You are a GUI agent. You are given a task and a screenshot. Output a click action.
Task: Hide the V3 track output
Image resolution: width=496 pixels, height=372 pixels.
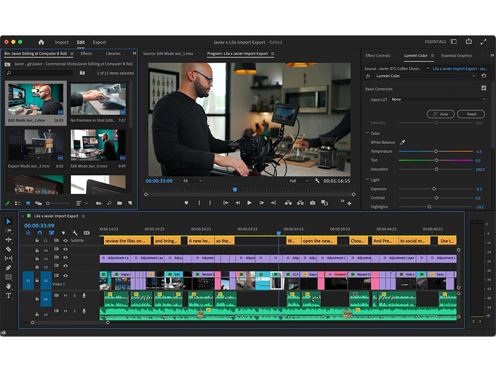click(x=66, y=258)
